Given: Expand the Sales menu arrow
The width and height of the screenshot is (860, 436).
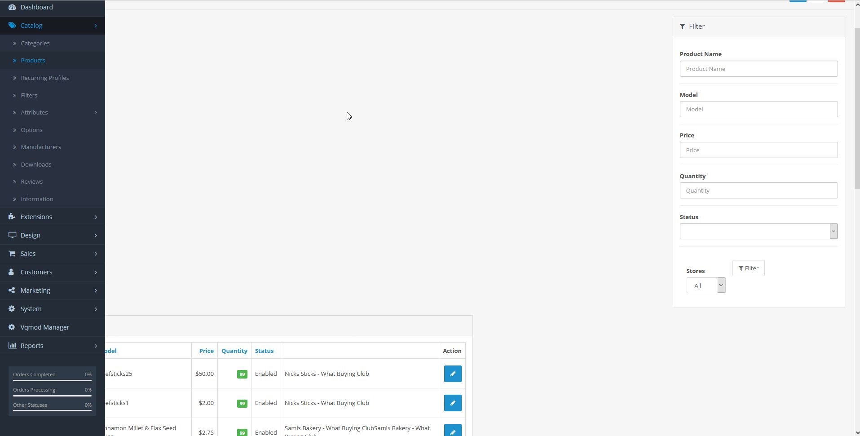Looking at the screenshot, I should point(96,254).
